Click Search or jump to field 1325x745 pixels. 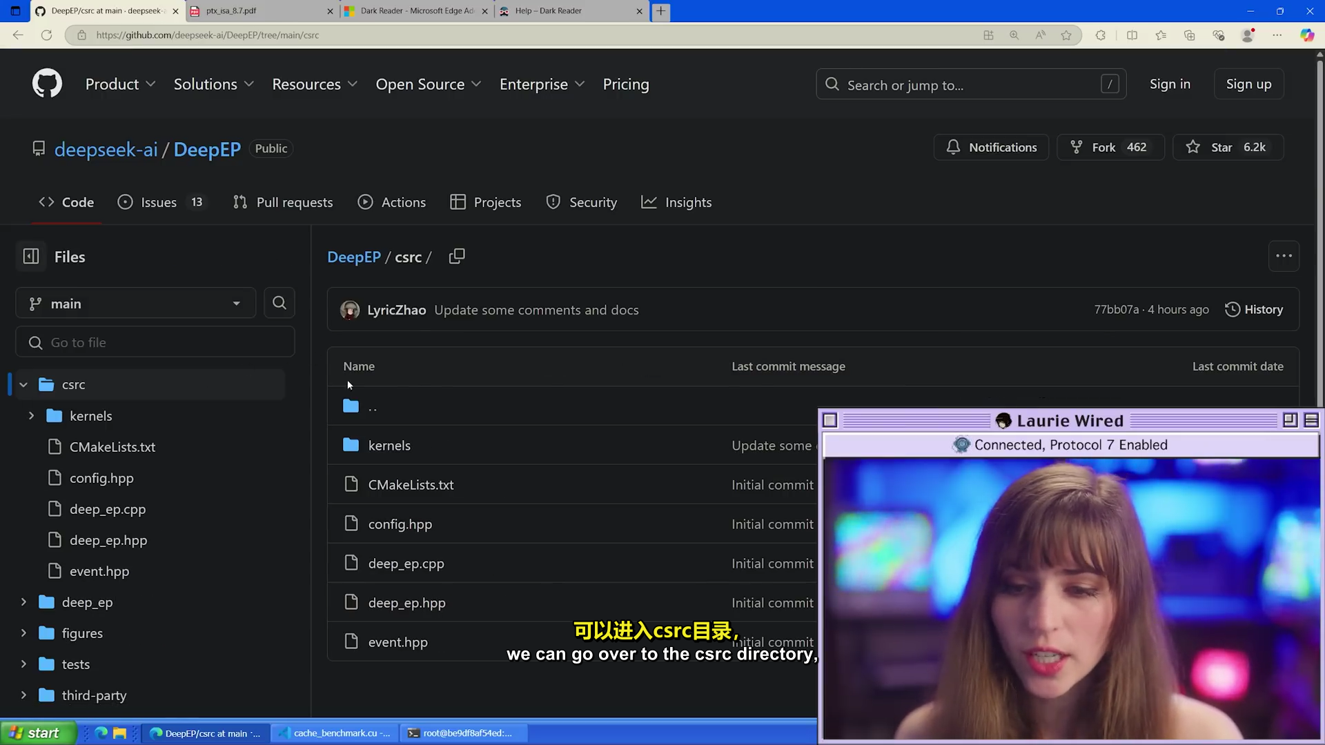click(971, 84)
